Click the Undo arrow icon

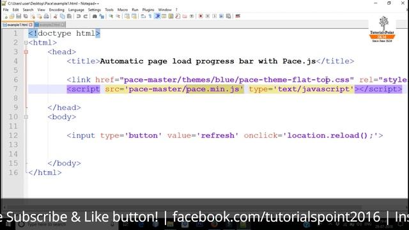[78, 16]
